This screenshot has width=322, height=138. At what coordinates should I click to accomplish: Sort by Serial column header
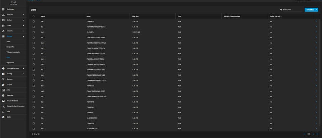pyautogui.click(x=89, y=16)
